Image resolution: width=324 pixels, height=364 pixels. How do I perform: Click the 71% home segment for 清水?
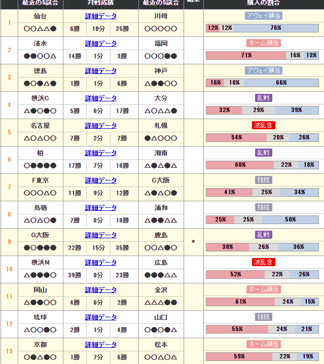(x=246, y=55)
